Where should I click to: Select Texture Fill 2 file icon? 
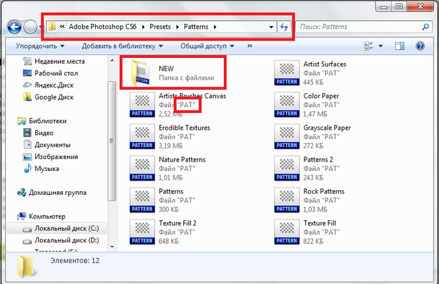[143, 232]
